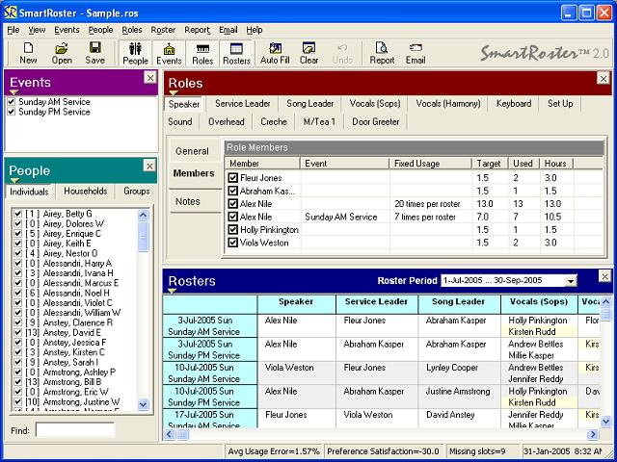The width and height of the screenshot is (617, 462).
Task: Untick the Airey, Betty G checkbox
Action: [x=16, y=214]
